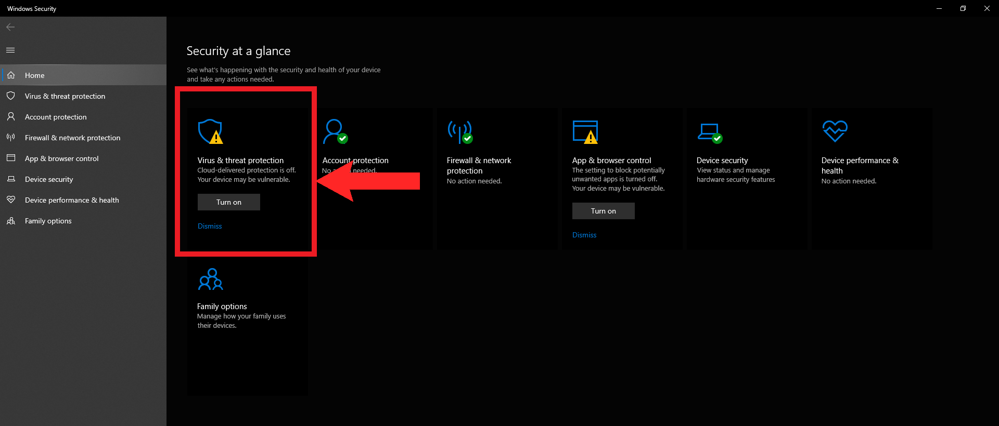999x426 pixels.
Task: Click the person icon beside Account protection in sidebar
Action: click(x=11, y=117)
